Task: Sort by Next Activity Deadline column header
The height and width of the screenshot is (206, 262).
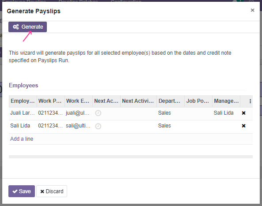Action: (138, 101)
